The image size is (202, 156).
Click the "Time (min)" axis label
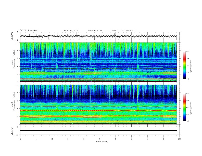click(x=102, y=141)
